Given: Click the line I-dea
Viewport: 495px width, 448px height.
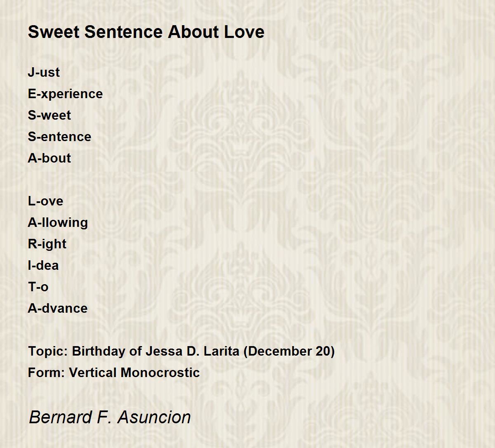Looking at the screenshot, I should pos(43,265).
